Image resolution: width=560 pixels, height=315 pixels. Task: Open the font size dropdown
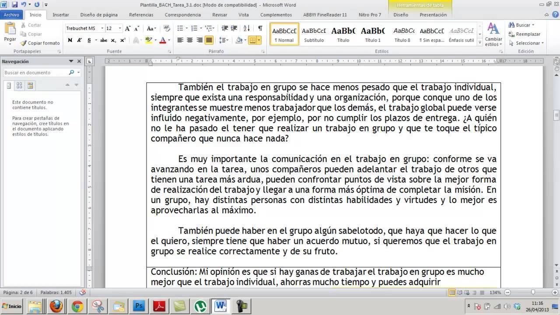tap(120, 28)
